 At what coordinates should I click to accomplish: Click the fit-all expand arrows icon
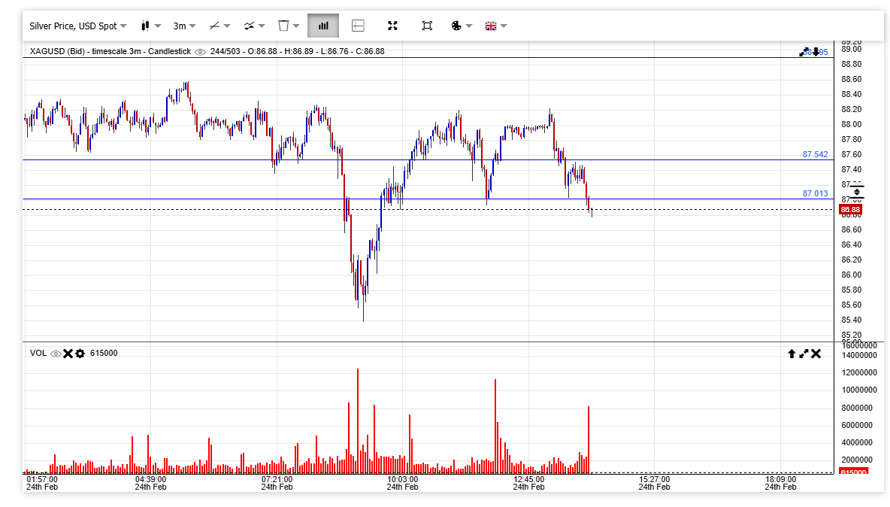pos(392,26)
